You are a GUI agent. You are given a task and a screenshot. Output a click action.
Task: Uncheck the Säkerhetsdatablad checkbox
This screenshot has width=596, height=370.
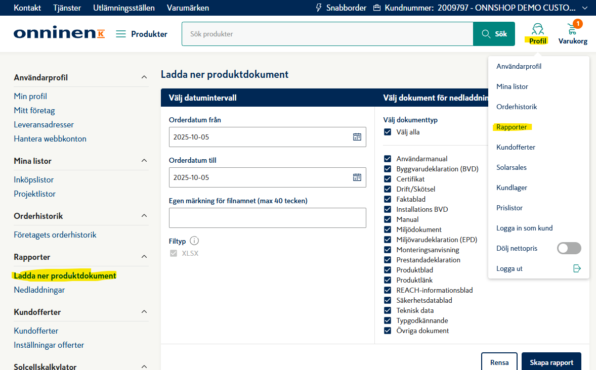388,300
